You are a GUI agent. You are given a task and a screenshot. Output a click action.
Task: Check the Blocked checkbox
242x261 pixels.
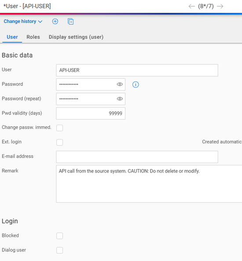click(59, 236)
